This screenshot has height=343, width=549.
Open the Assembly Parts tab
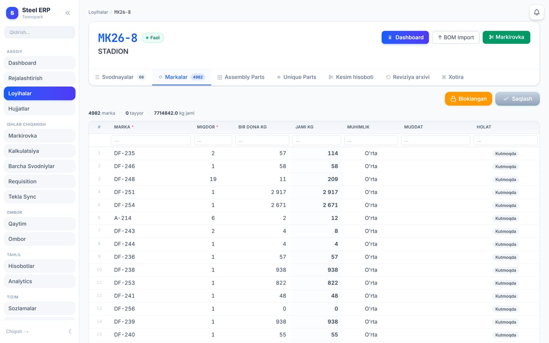point(241,77)
